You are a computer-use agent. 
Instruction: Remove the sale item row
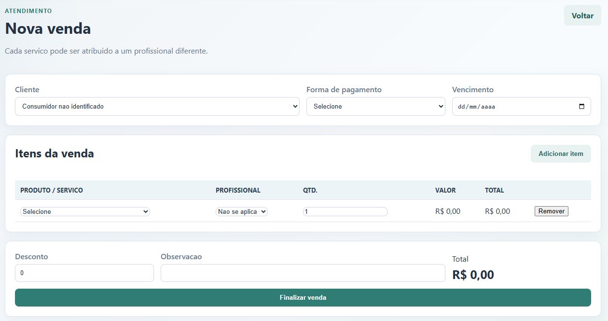[x=552, y=211]
